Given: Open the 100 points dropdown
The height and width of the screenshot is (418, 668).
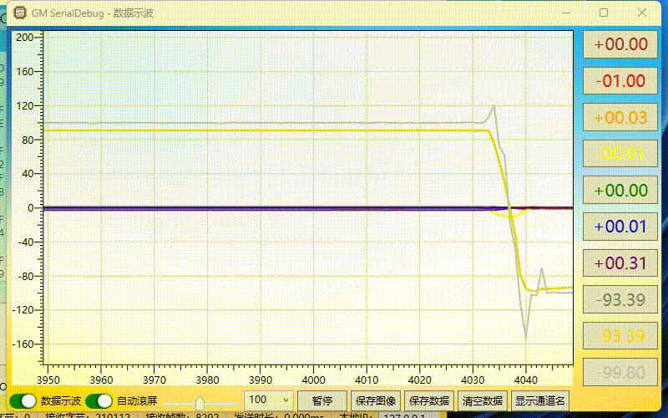Looking at the screenshot, I should click(269, 400).
